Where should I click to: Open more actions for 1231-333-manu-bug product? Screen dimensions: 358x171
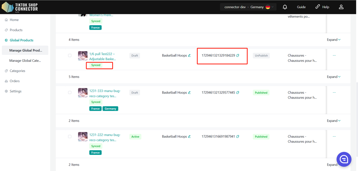pos(334,92)
